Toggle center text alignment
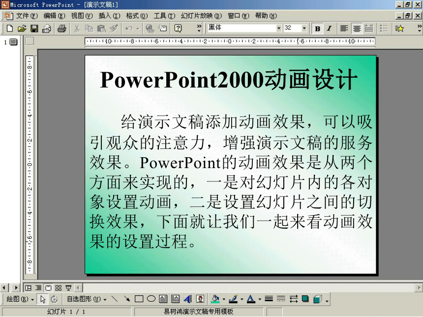423x317 pixels. 357,29
